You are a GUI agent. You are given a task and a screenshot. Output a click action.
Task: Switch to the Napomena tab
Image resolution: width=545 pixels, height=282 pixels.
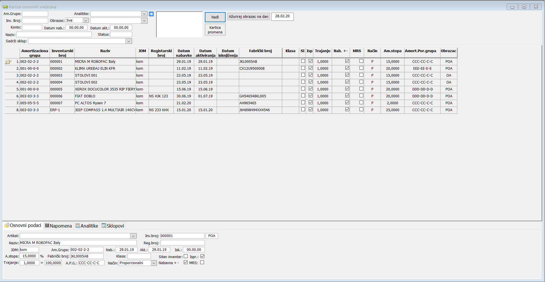coord(58,226)
